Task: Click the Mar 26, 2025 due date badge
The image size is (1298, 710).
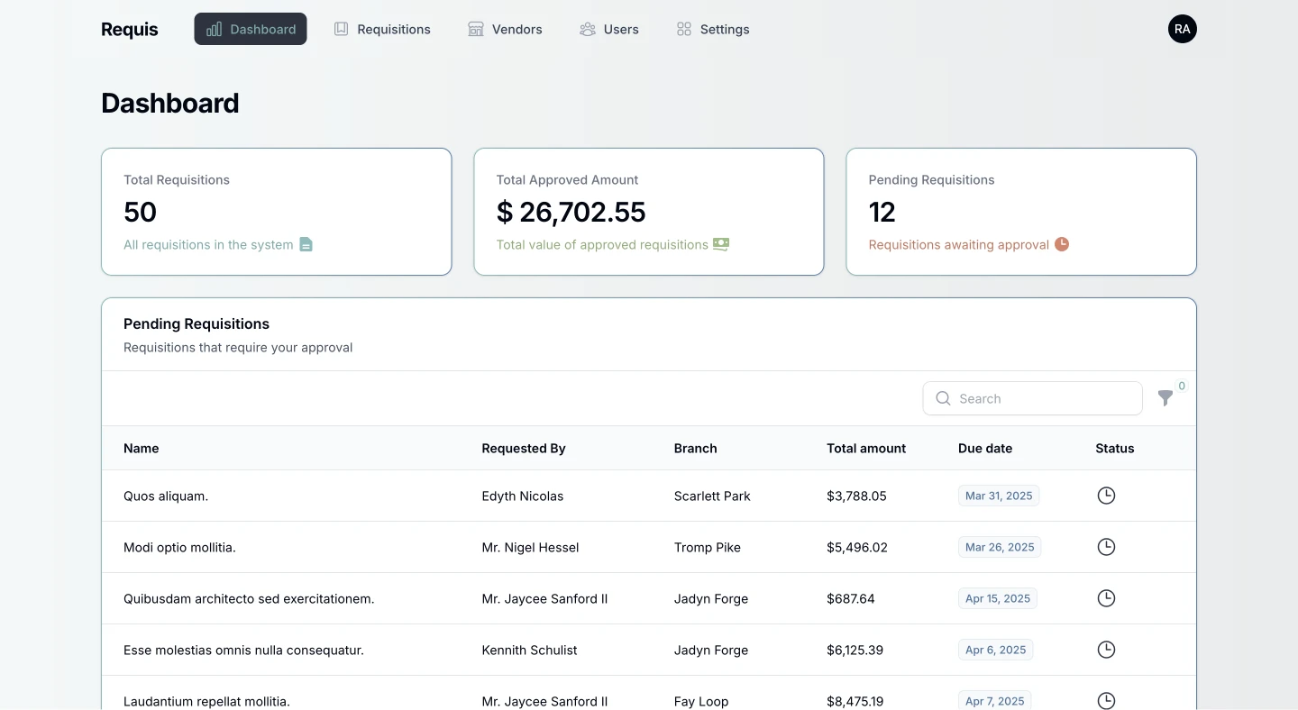Action: point(1000,547)
